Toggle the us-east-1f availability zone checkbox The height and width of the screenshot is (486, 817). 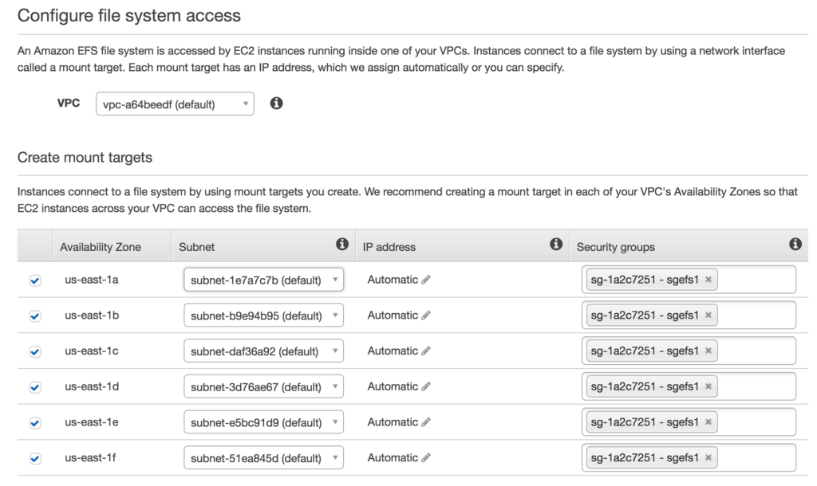point(35,459)
